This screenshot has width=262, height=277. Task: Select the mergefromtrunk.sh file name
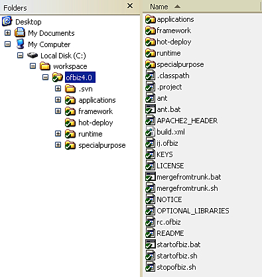point(187,188)
